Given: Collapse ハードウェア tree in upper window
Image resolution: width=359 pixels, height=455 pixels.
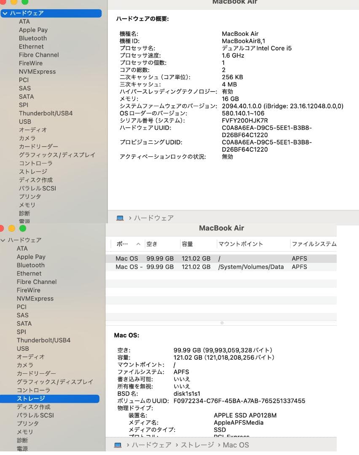Looking at the screenshot, I should (x=5, y=13).
